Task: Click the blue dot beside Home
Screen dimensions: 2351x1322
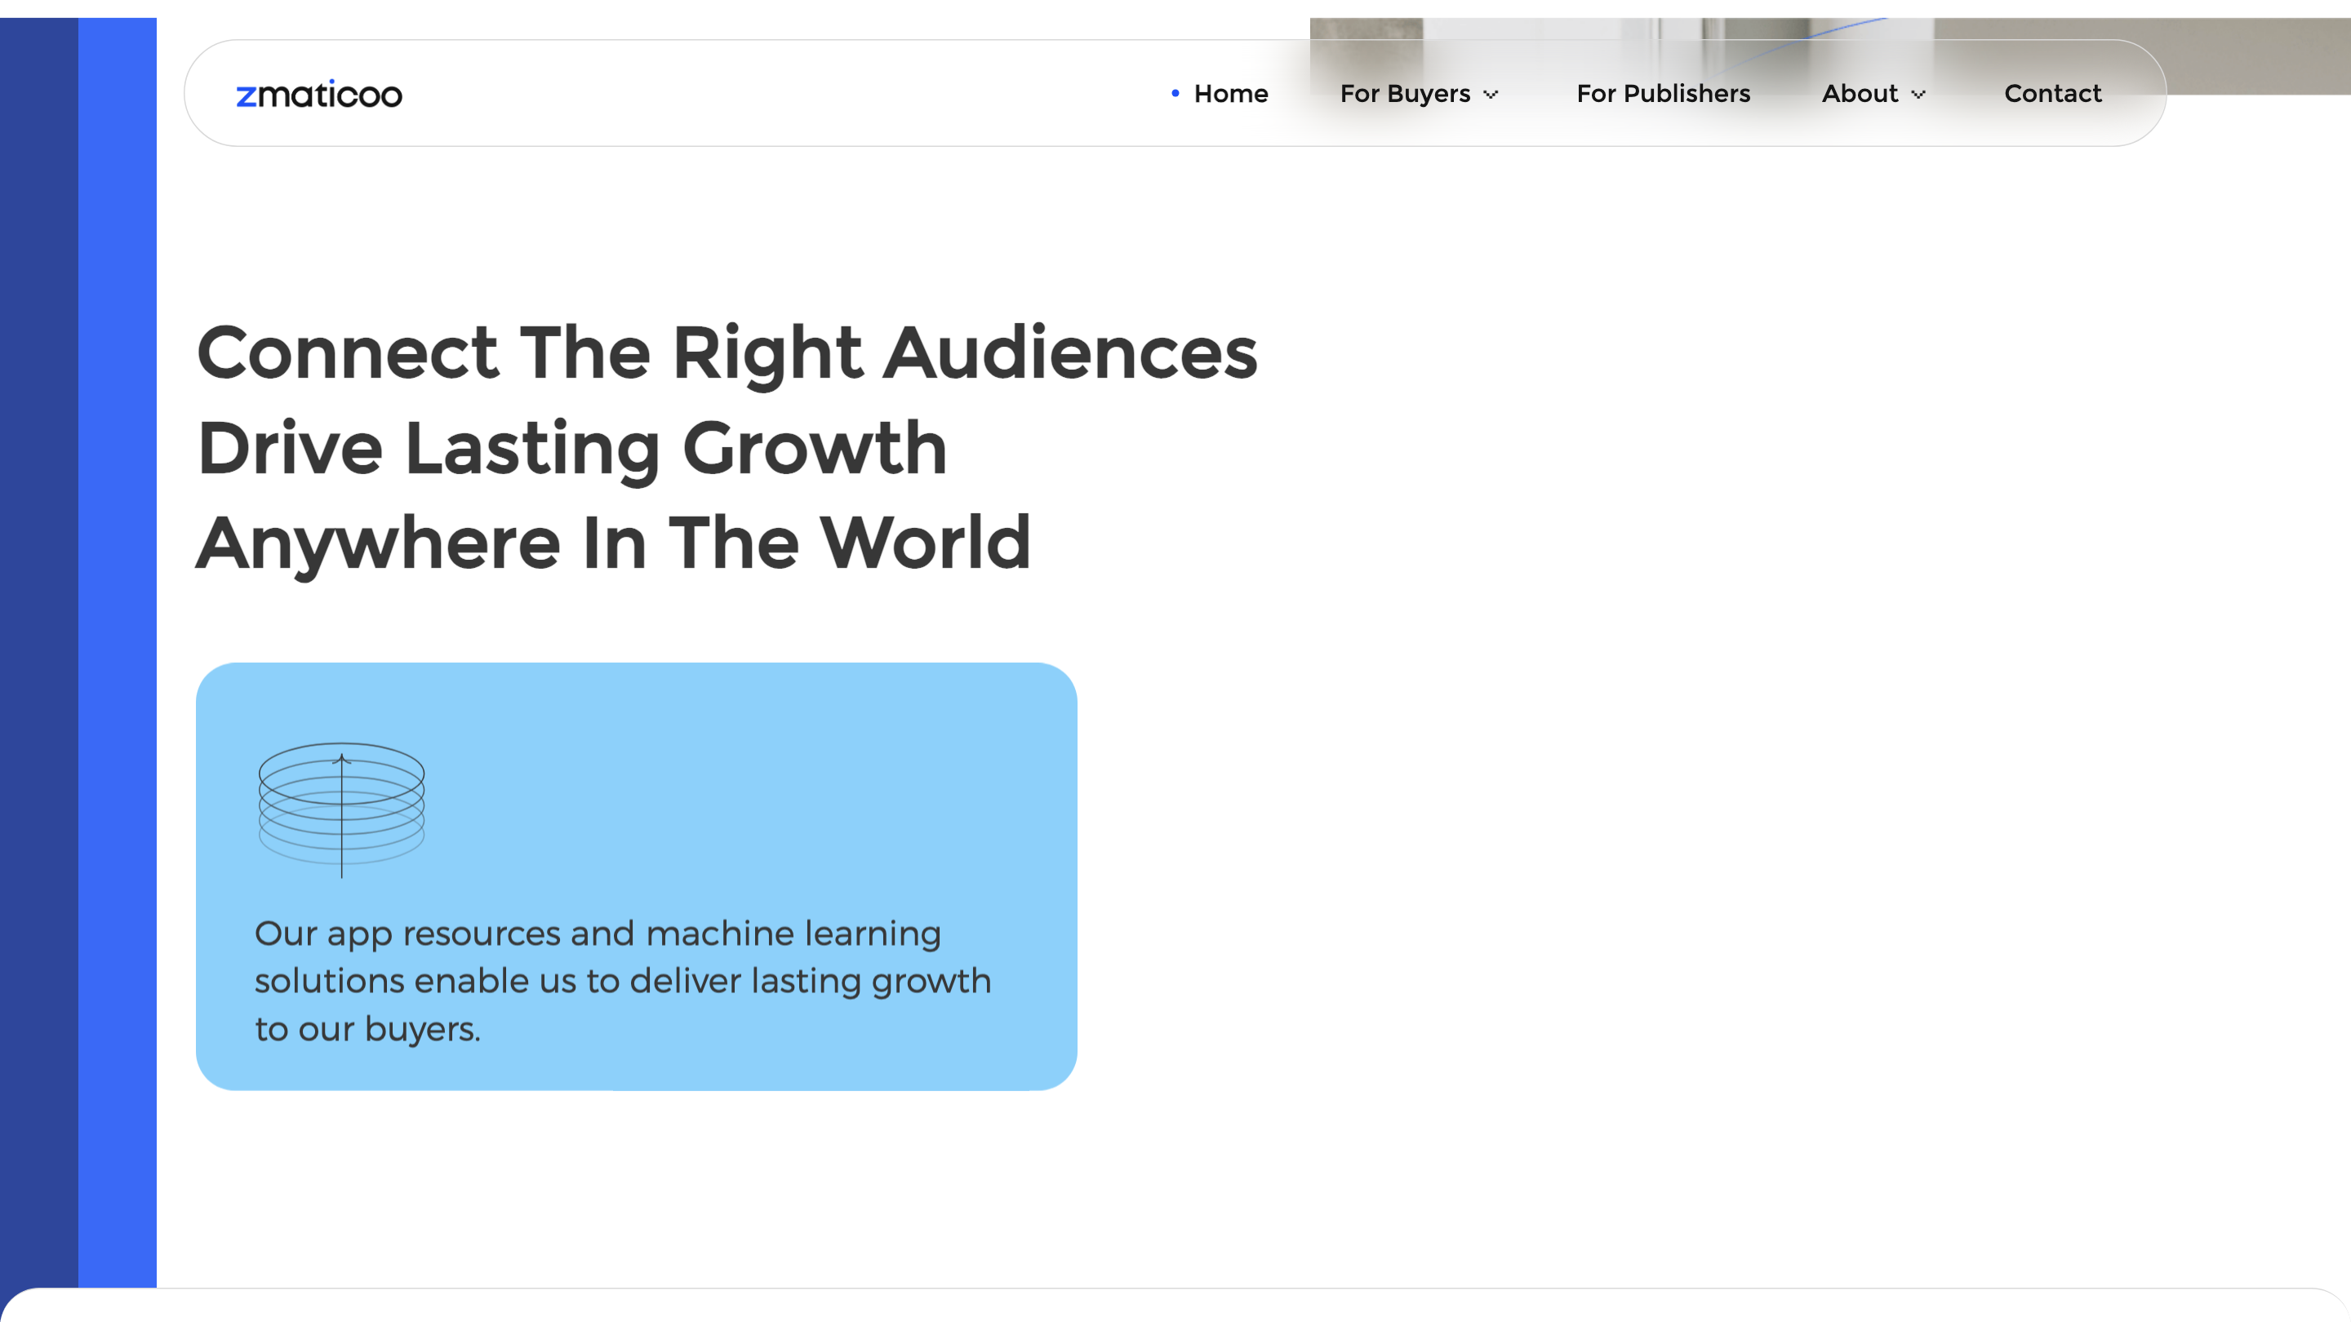Action: [1175, 93]
